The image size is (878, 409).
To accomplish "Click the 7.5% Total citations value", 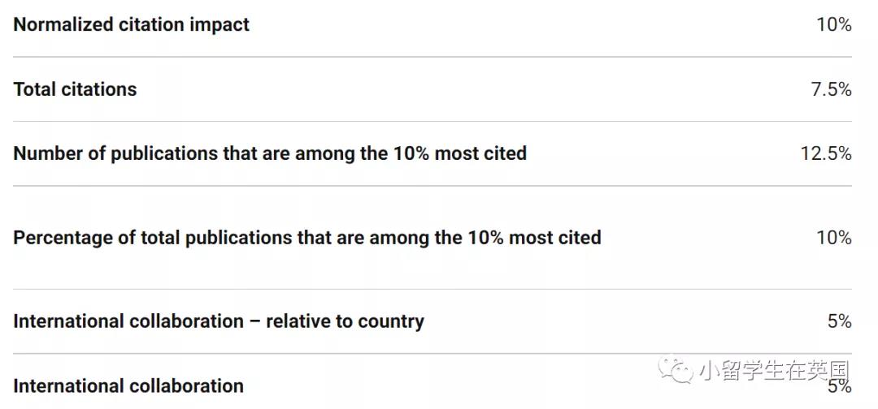I will 832,89.
